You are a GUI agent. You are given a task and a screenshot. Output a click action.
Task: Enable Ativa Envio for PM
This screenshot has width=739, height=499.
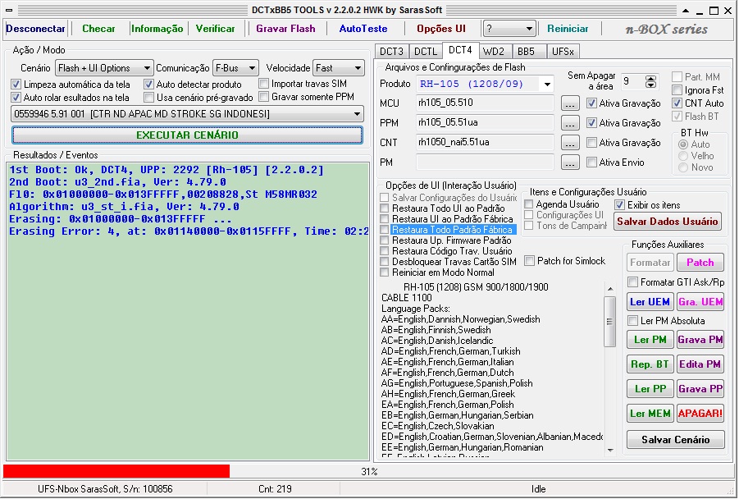(591, 163)
